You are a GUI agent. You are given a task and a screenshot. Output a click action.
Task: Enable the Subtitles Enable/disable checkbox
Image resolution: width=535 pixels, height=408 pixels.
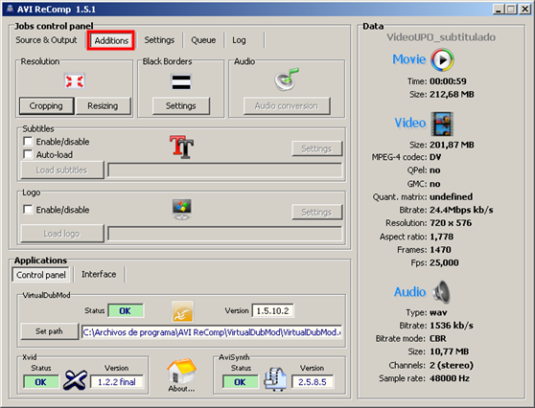tap(28, 141)
